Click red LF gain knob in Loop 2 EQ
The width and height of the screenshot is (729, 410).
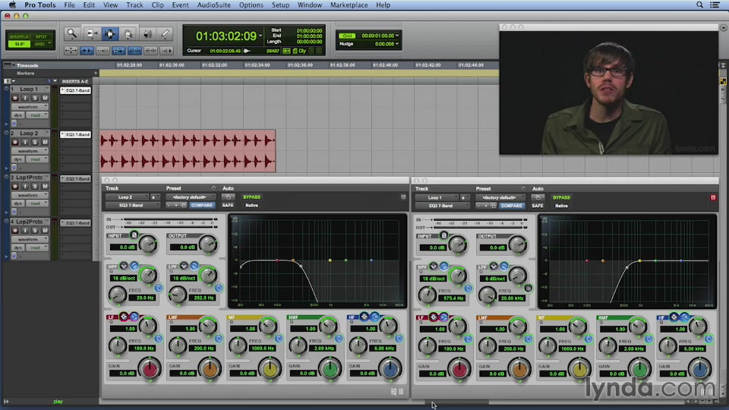[x=150, y=369]
